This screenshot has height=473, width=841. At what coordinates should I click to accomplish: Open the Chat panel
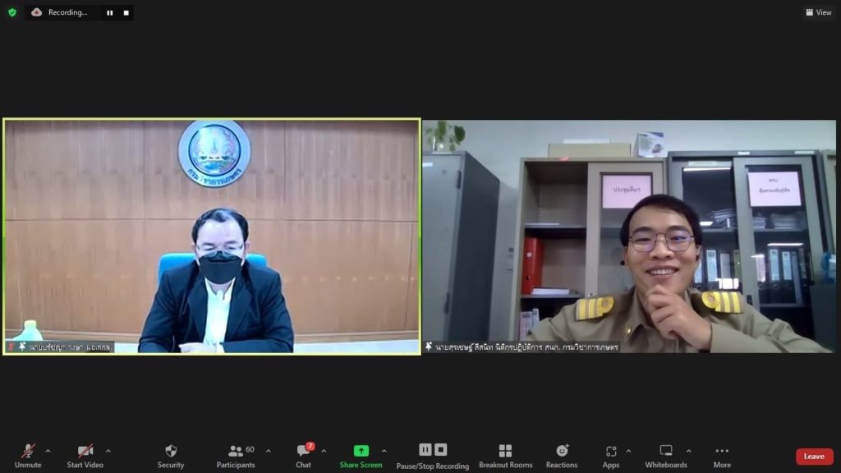pyautogui.click(x=304, y=456)
